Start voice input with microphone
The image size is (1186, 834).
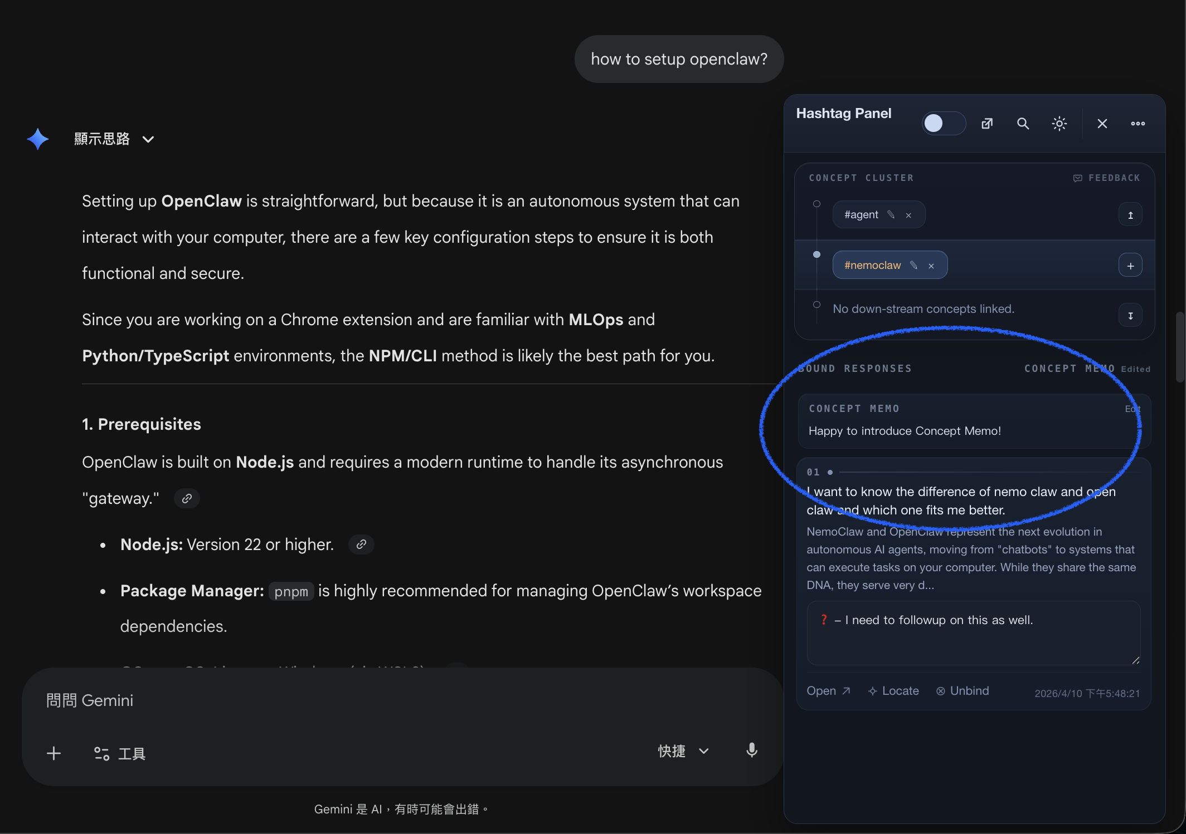[x=751, y=750]
